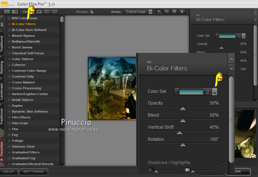The height and width of the screenshot is (177, 258).
Task: Select the zoom magnifier tool
Action: [x=166, y=12]
